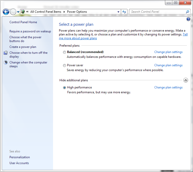Click the grayed Forward arrow button
The height and width of the screenshot is (172, 193).
(x=13, y=12)
